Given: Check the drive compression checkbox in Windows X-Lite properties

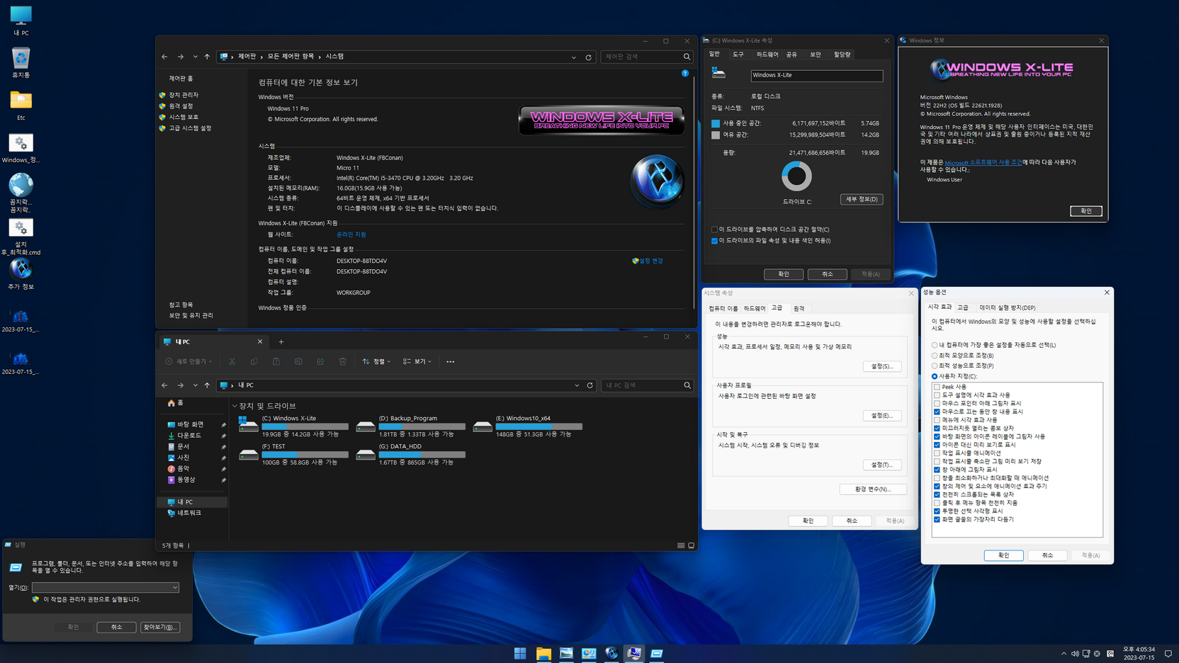Looking at the screenshot, I should [x=714, y=229].
